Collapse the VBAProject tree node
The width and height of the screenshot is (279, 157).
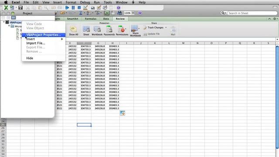[4, 22]
